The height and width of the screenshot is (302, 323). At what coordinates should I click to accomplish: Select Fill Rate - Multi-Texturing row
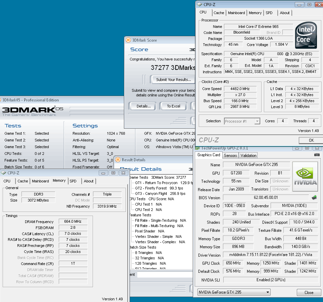[159, 225]
